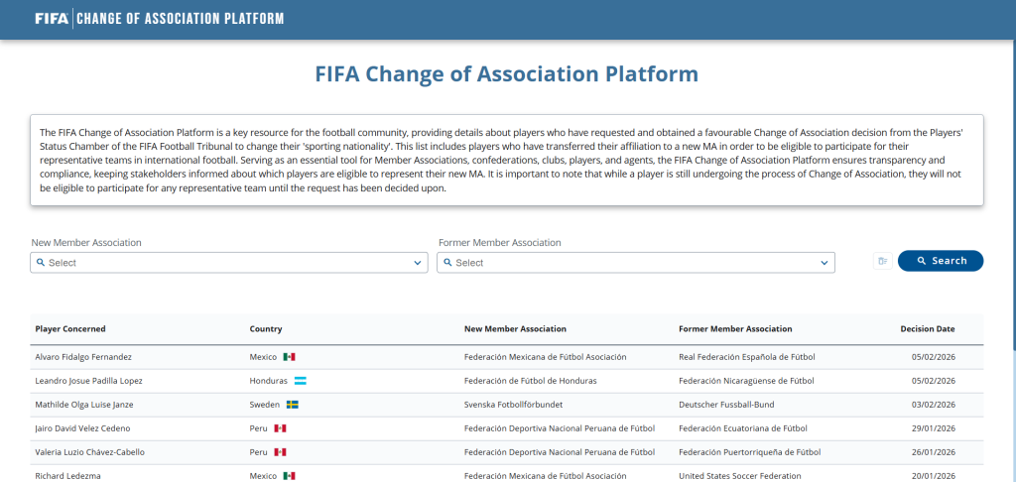1016x482 pixels.
Task: Click the Sweden flag icon
Action: (x=293, y=405)
